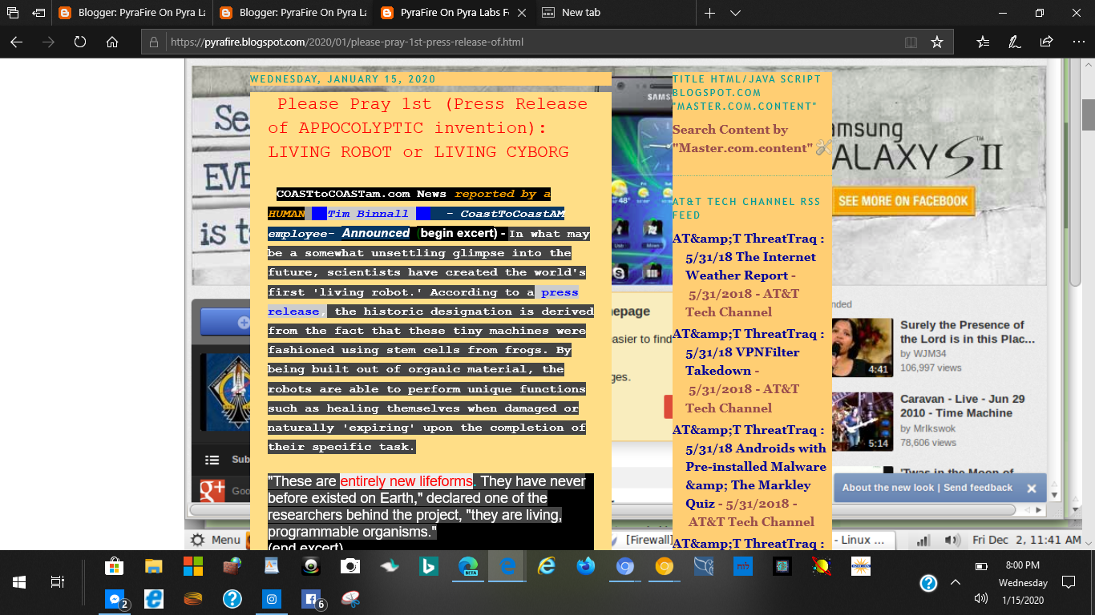Image resolution: width=1095 pixels, height=615 pixels.
Task: Open a new tab with plus button
Action: coord(709,13)
